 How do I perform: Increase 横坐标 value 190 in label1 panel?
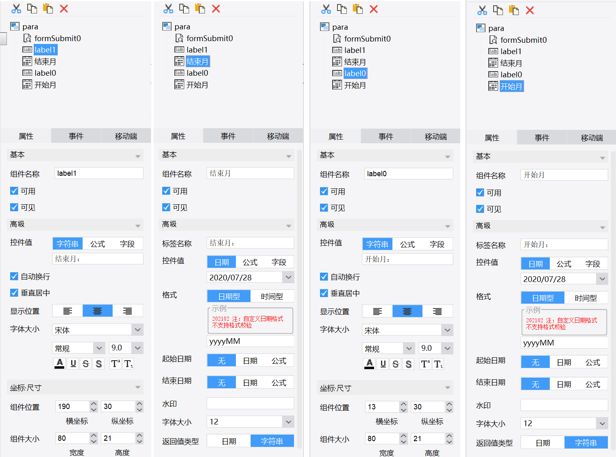pos(94,404)
